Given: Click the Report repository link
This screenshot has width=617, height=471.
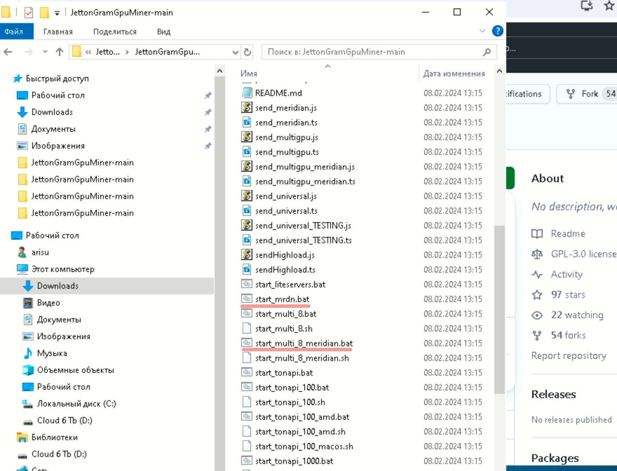Looking at the screenshot, I should pos(569,356).
